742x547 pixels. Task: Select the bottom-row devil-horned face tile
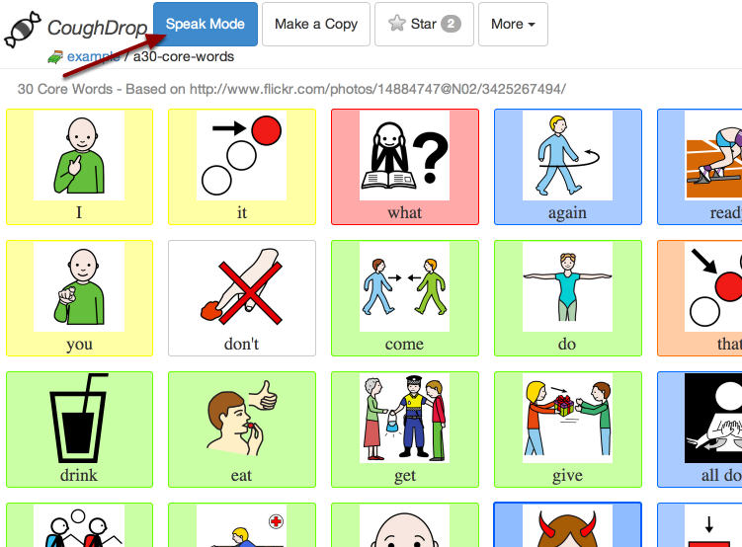568,524
